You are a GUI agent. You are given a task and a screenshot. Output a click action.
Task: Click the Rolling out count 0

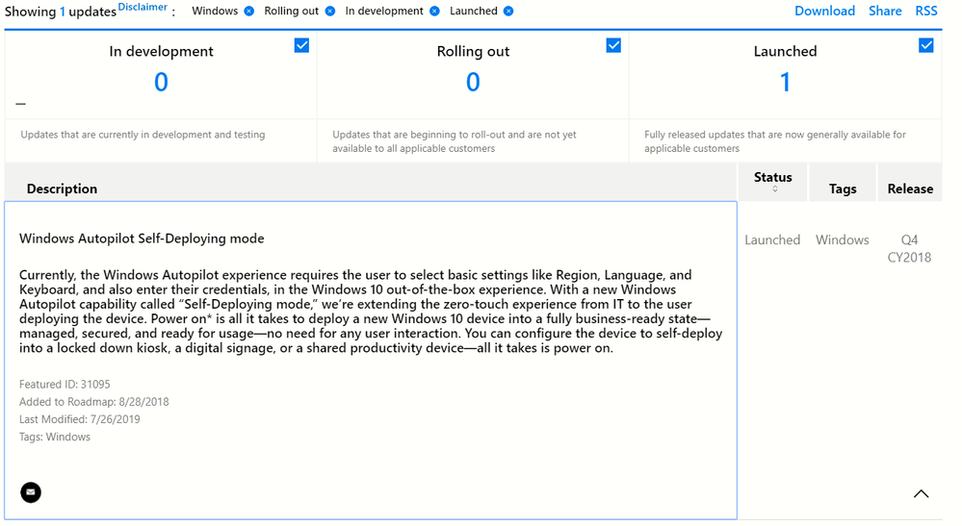(x=473, y=82)
